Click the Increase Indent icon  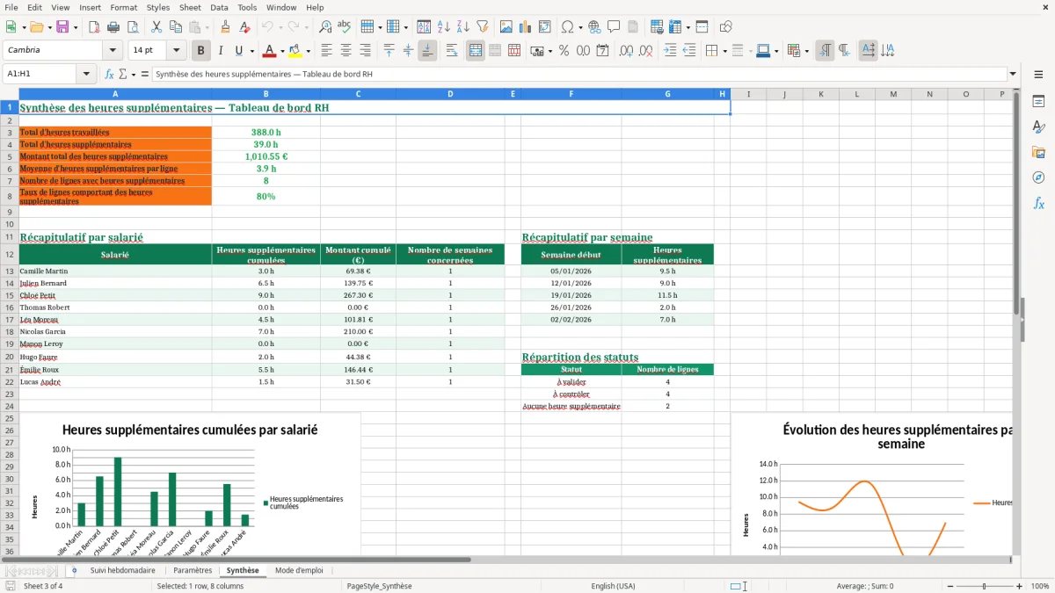(670, 50)
